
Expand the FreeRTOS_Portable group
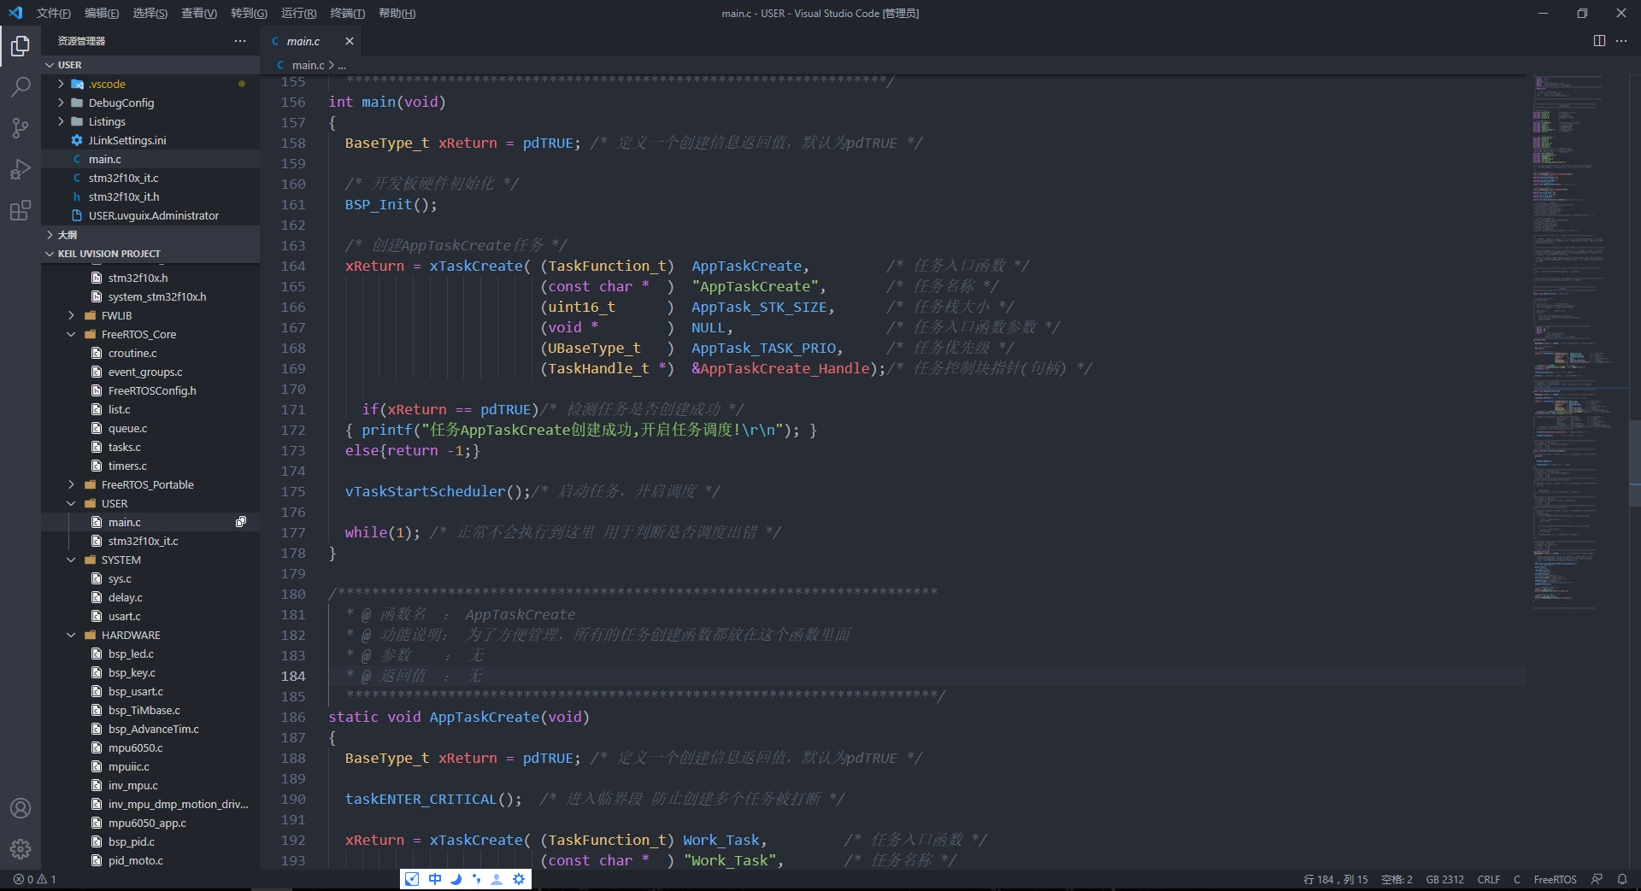pos(71,484)
